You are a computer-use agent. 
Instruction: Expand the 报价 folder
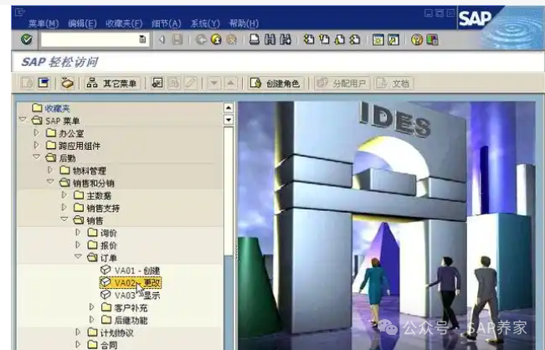(78, 244)
